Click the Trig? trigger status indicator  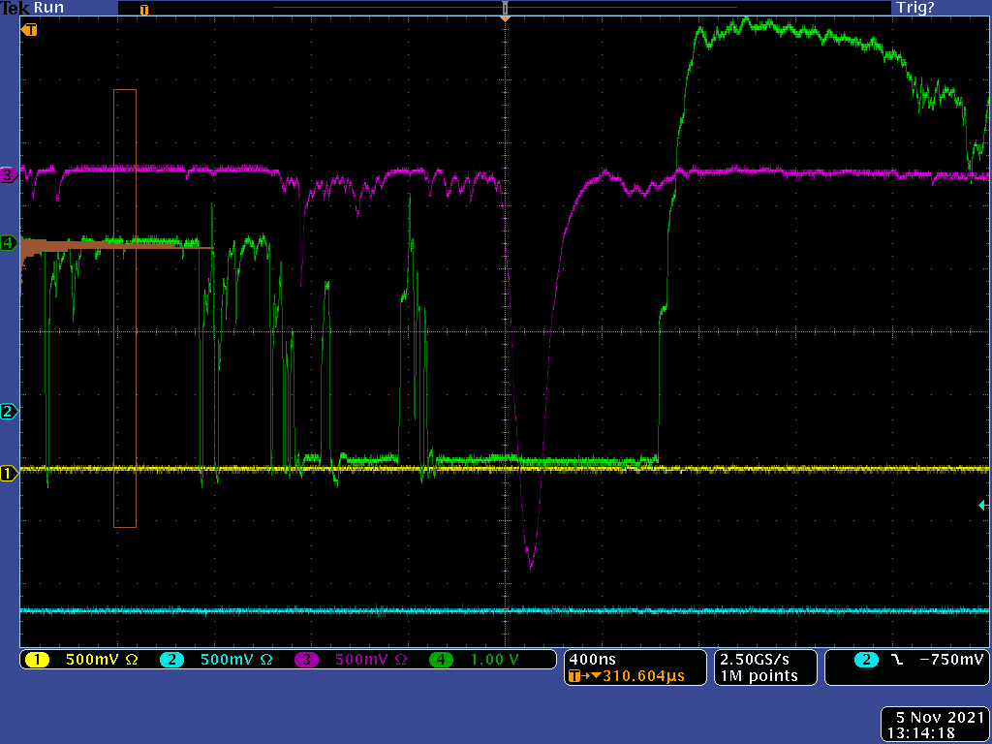click(x=914, y=8)
